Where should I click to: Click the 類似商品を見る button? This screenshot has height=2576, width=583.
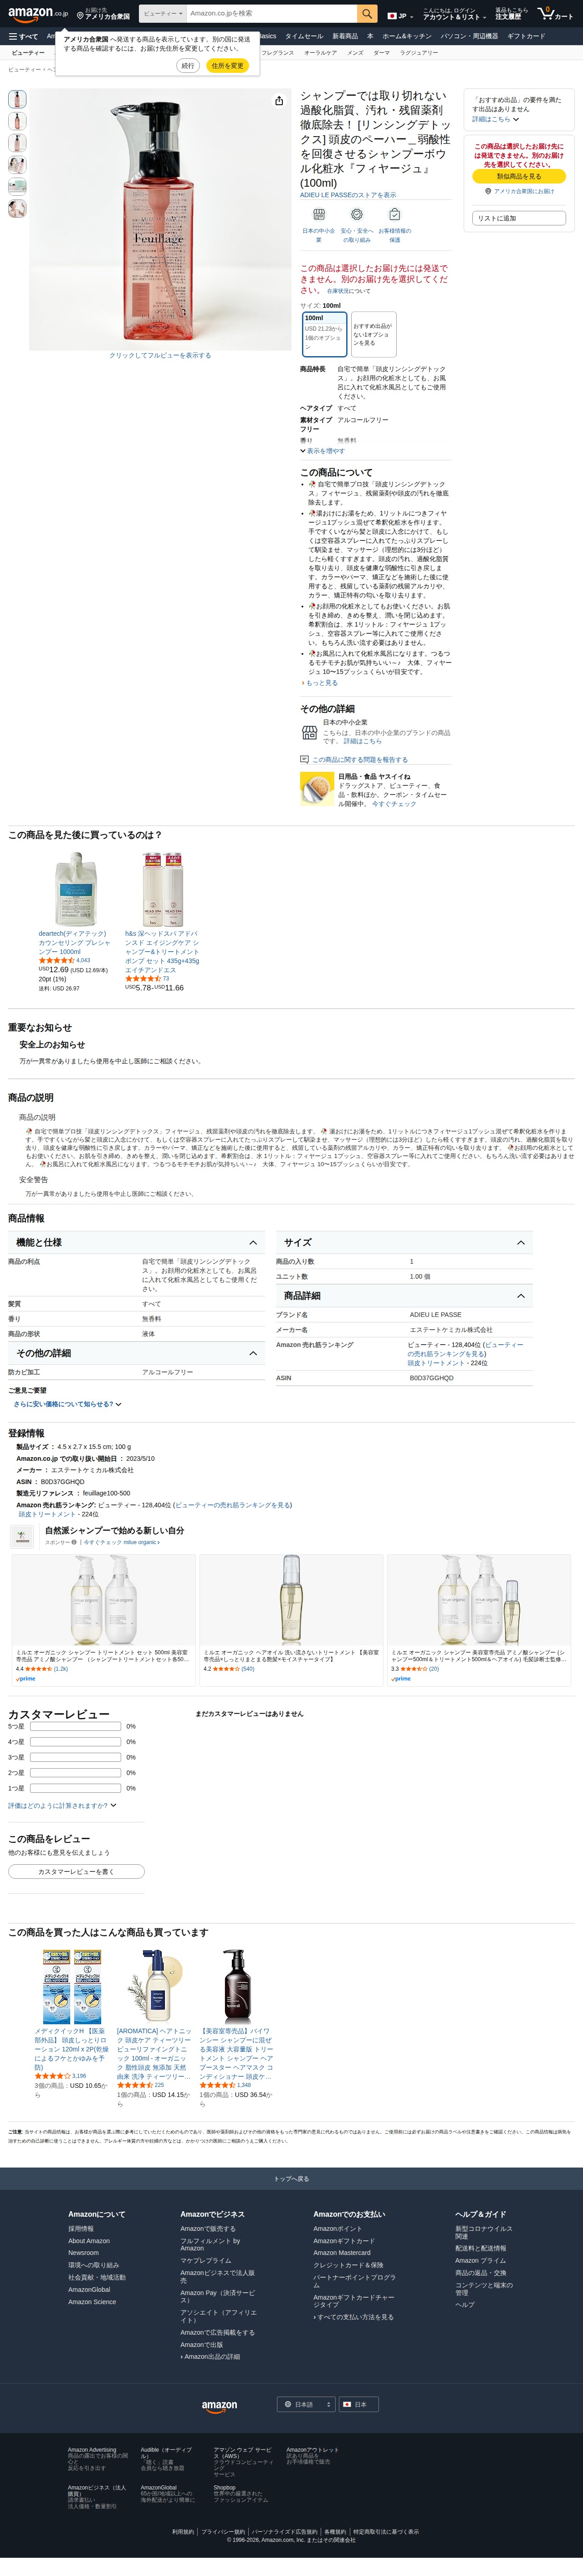tap(519, 176)
